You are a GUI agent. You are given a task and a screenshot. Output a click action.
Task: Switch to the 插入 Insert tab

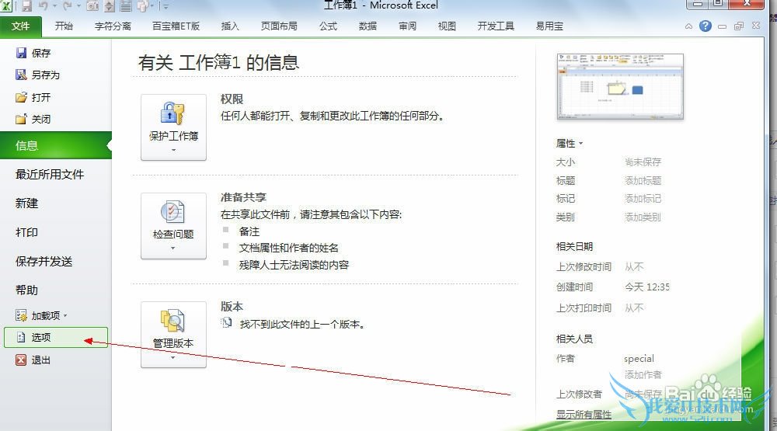point(230,26)
